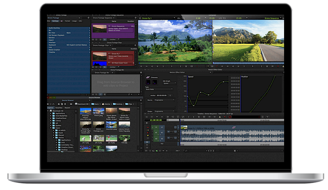Viewport: 328px width, 190px height.
Task: Toggle the blue V1 record track selector
Action: (x=162, y=127)
